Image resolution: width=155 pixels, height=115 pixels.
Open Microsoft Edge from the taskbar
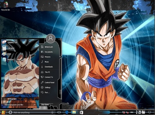point(67,112)
